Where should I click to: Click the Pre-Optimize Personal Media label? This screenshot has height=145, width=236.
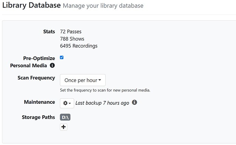point(32,62)
